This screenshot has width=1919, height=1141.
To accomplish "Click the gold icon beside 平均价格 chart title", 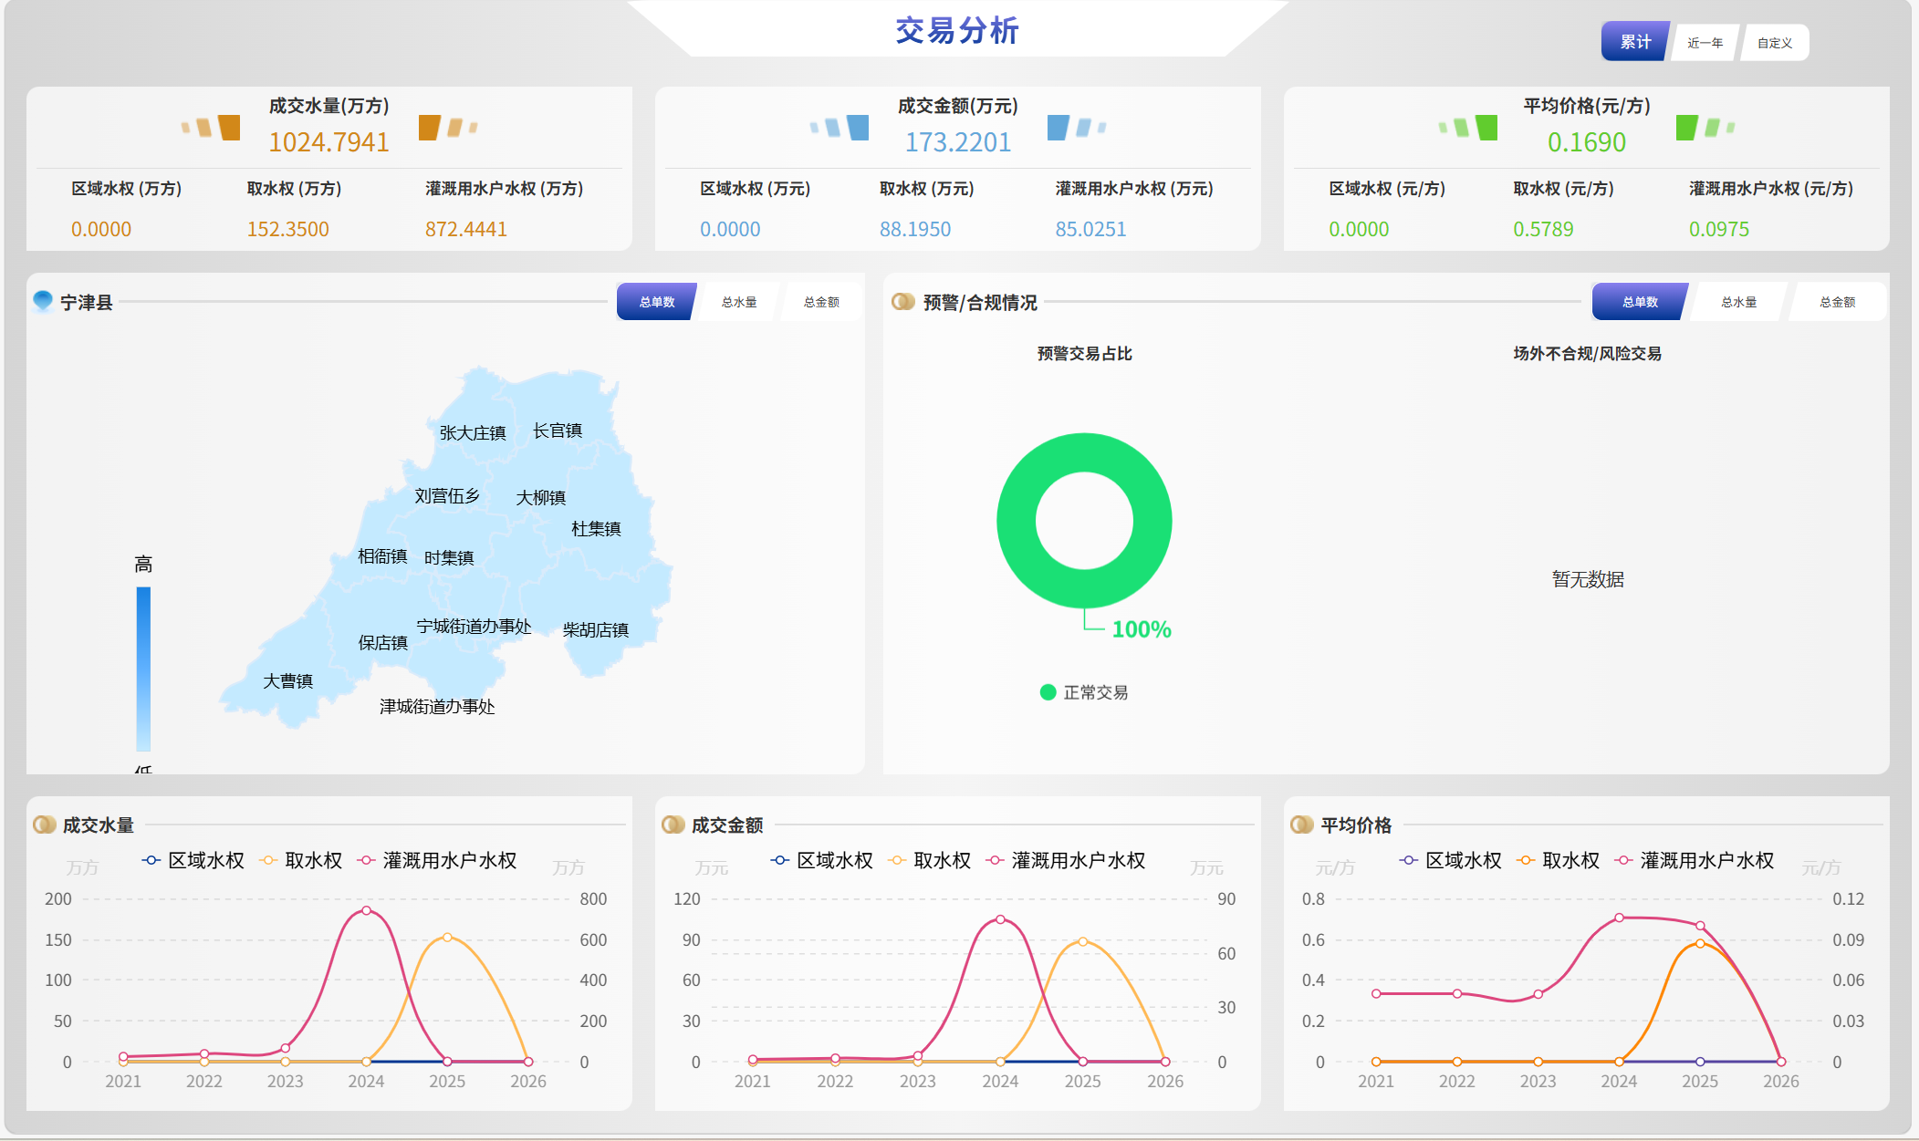I will (x=1301, y=825).
